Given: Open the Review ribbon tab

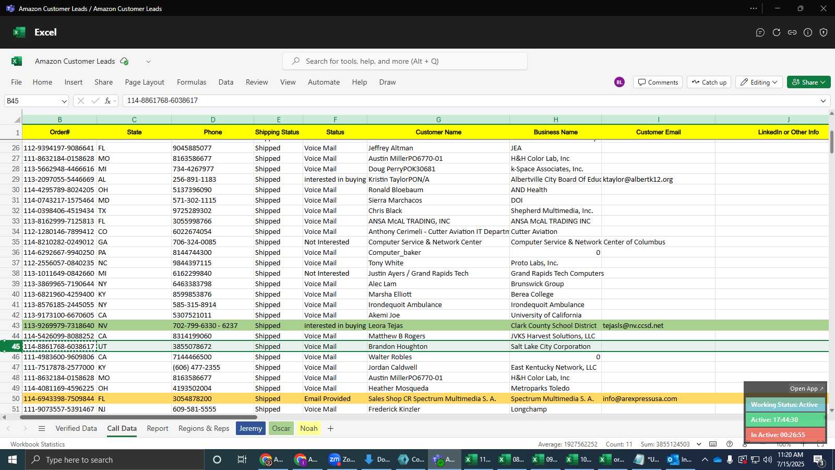Looking at the screenshot, I should pyautogui.click(x=257, y=82).
